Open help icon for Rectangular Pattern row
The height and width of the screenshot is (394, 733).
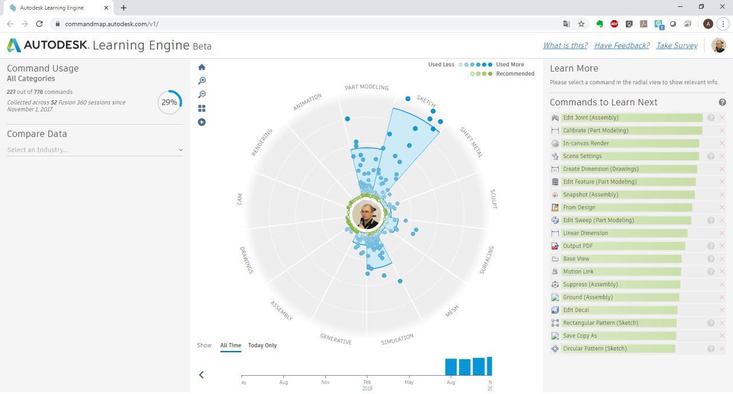point(711,323)
